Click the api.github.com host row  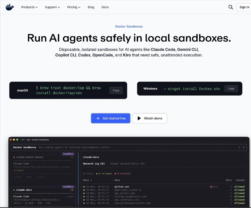164,193
